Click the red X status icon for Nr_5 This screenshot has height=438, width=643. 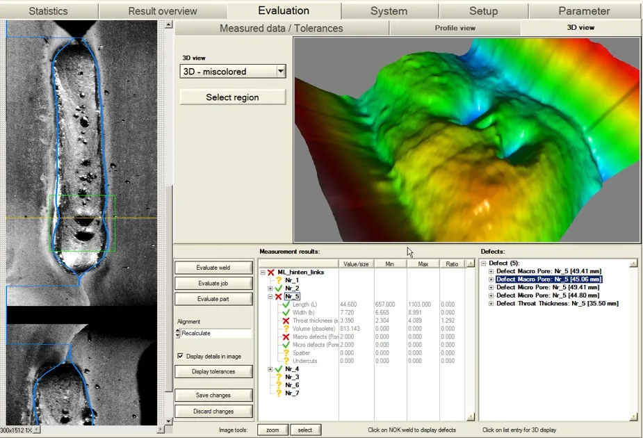tap(279, 296)
